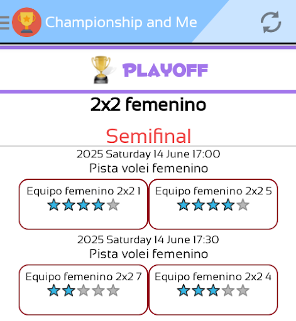Click the grey fifth star of Equipo 2x2 5
296x321 pixels.
tap(243, 205)
